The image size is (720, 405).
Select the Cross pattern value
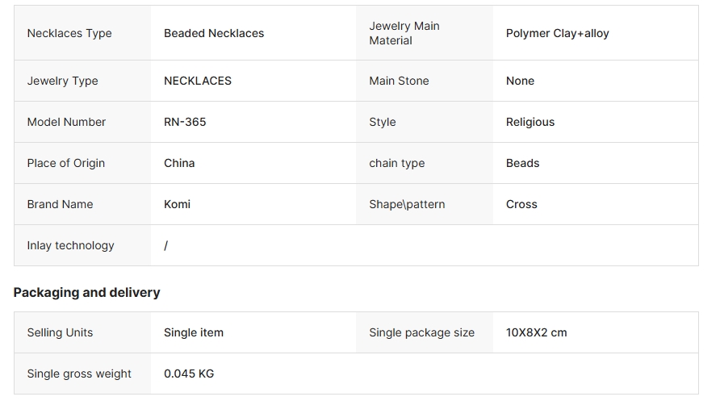(x=521, y=204)
